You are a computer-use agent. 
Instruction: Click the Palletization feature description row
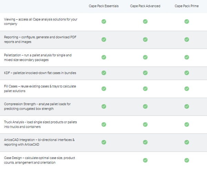(x=38, y=57)
